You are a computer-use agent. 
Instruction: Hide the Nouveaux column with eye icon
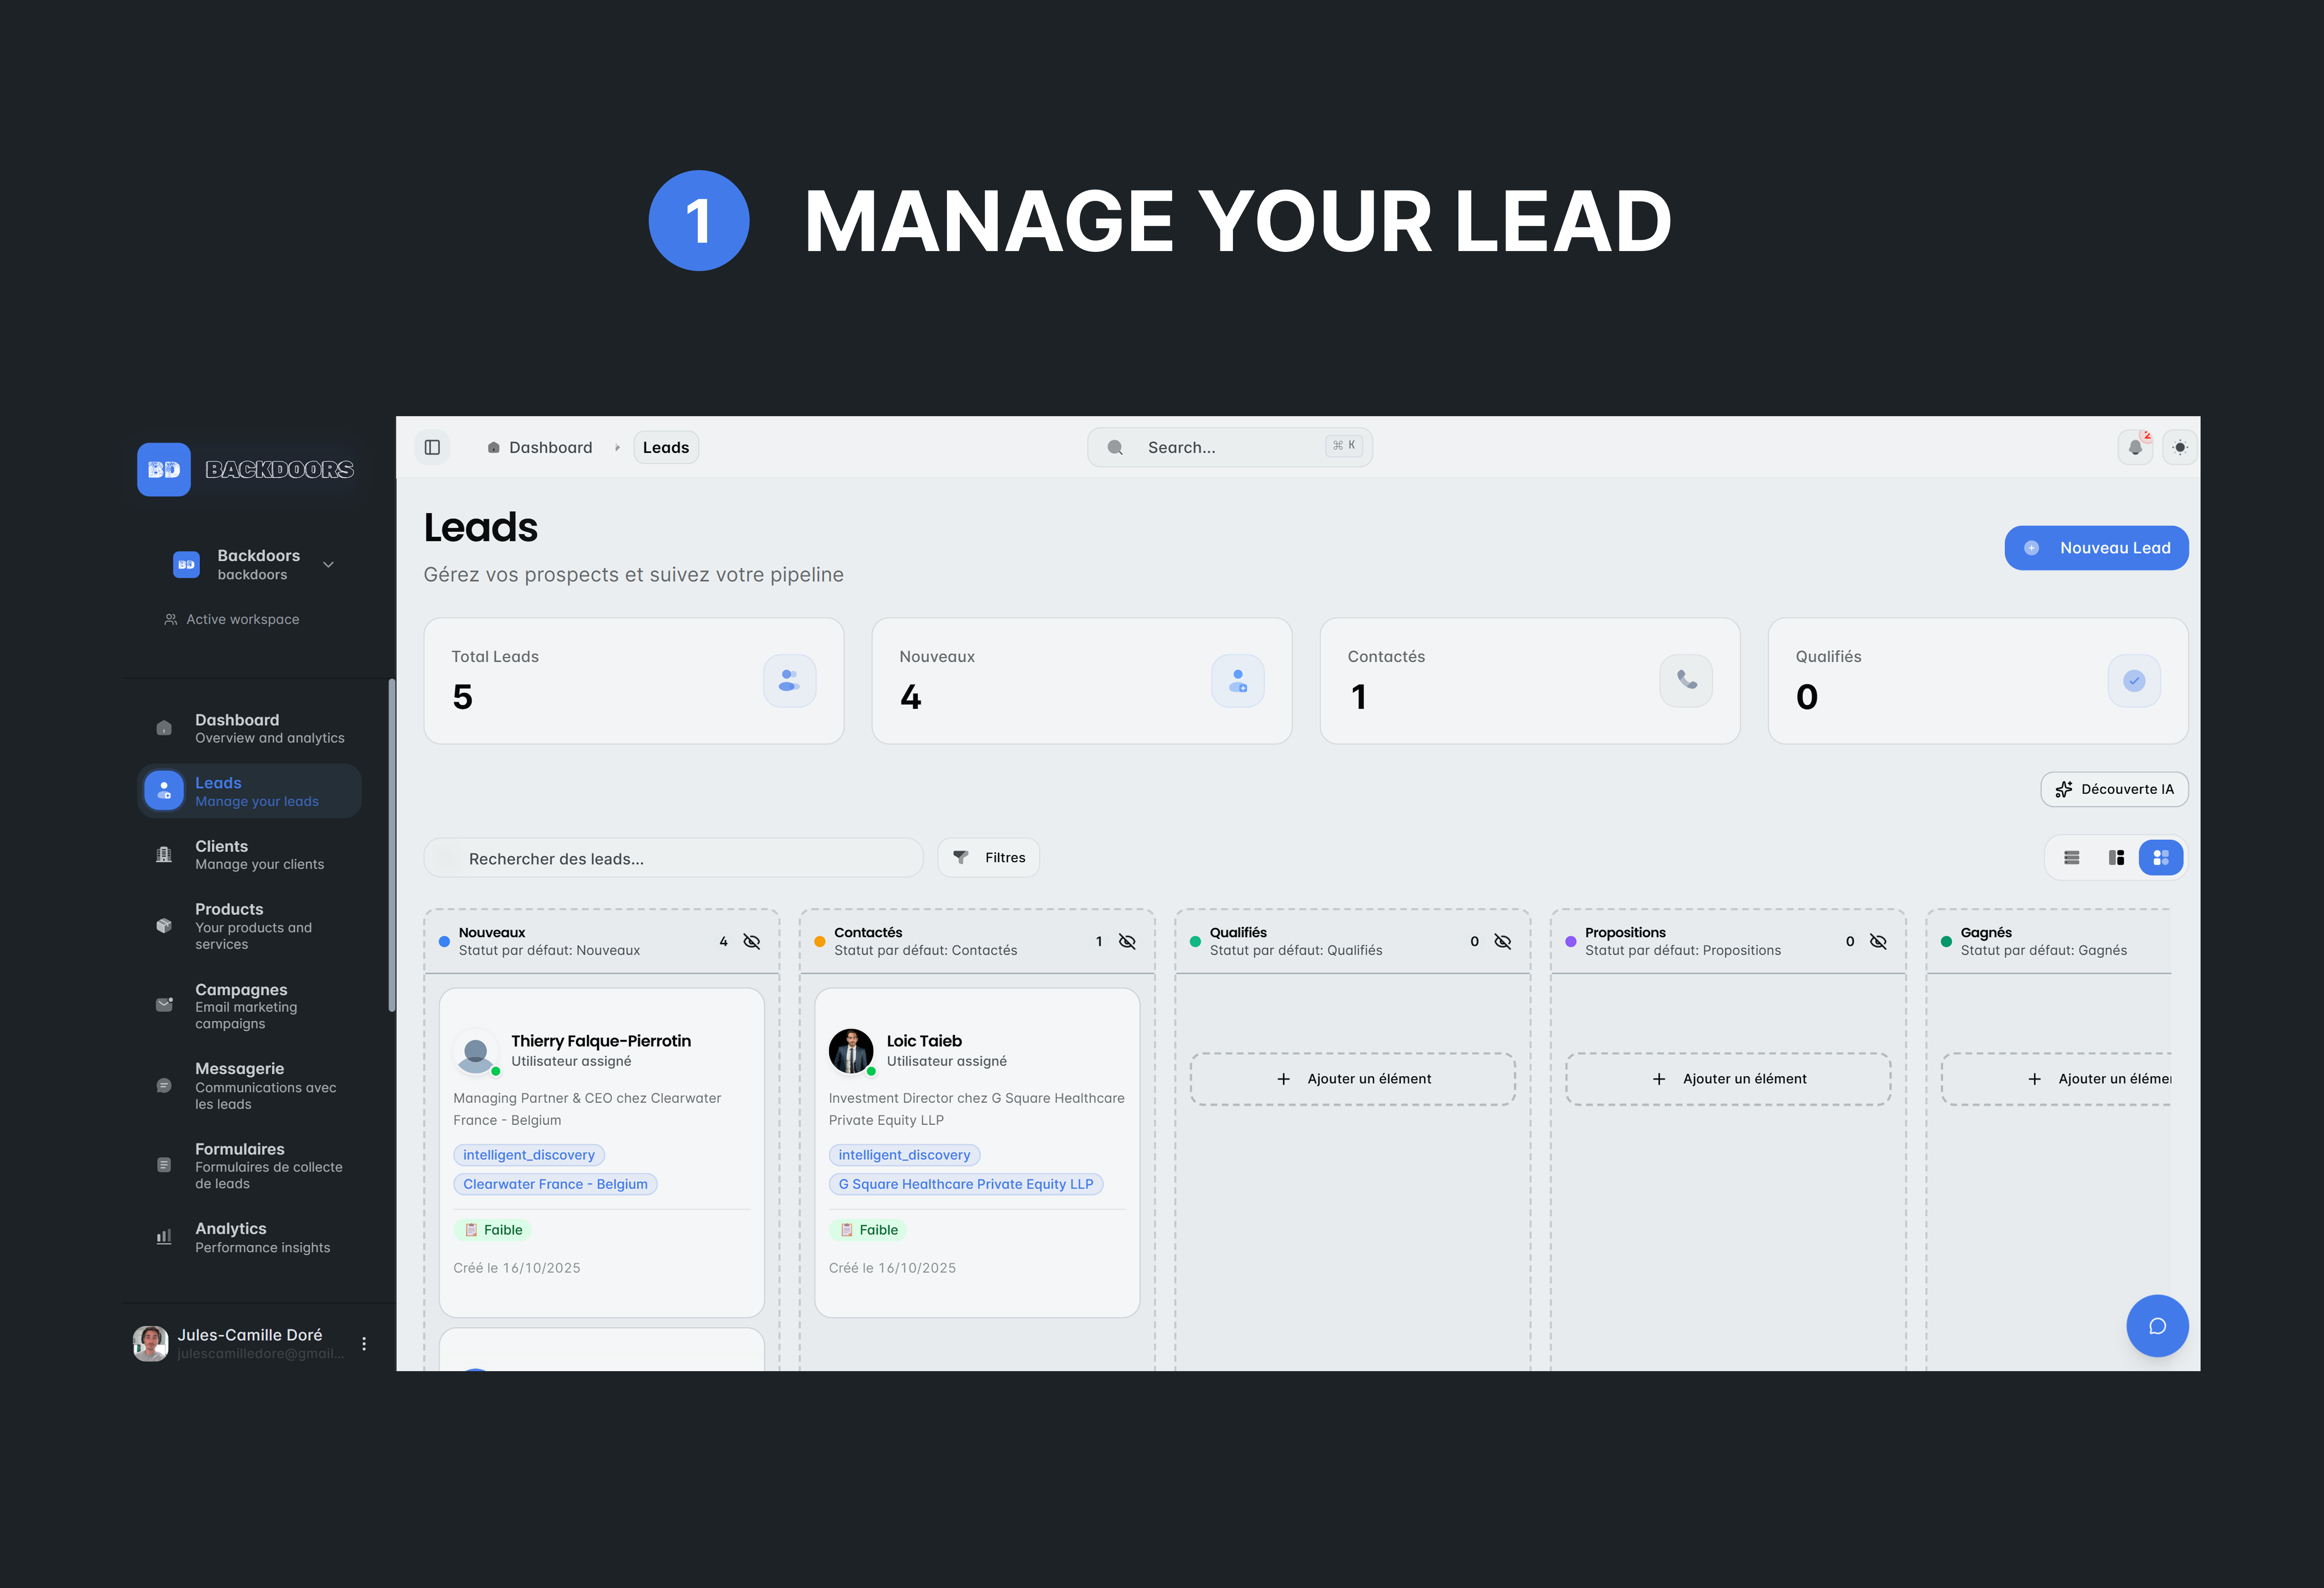pyautogui.click(x=752, y=942)
